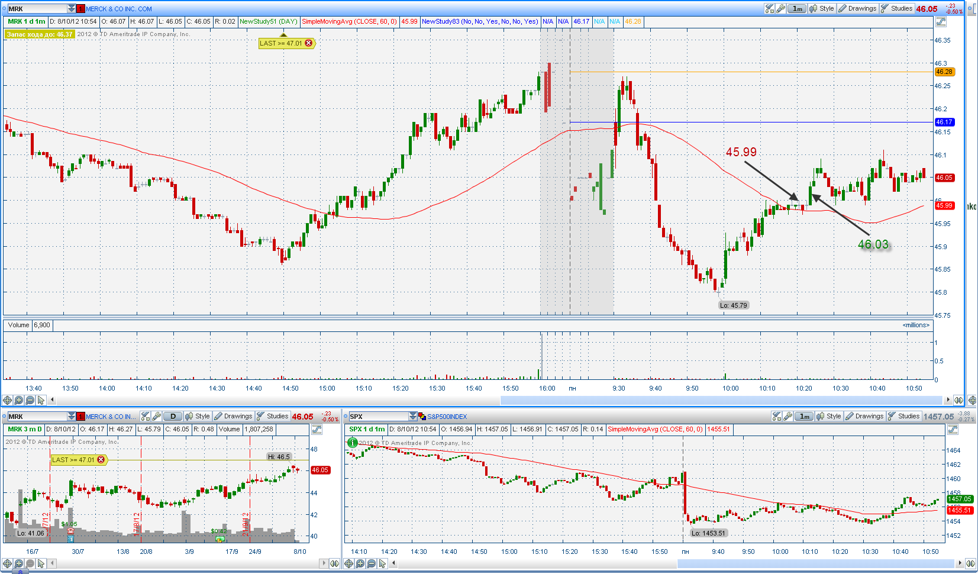Open symbol dropdown in bottom-left MRK chart
The image size is (978, 574).
[x=72, y=416]
